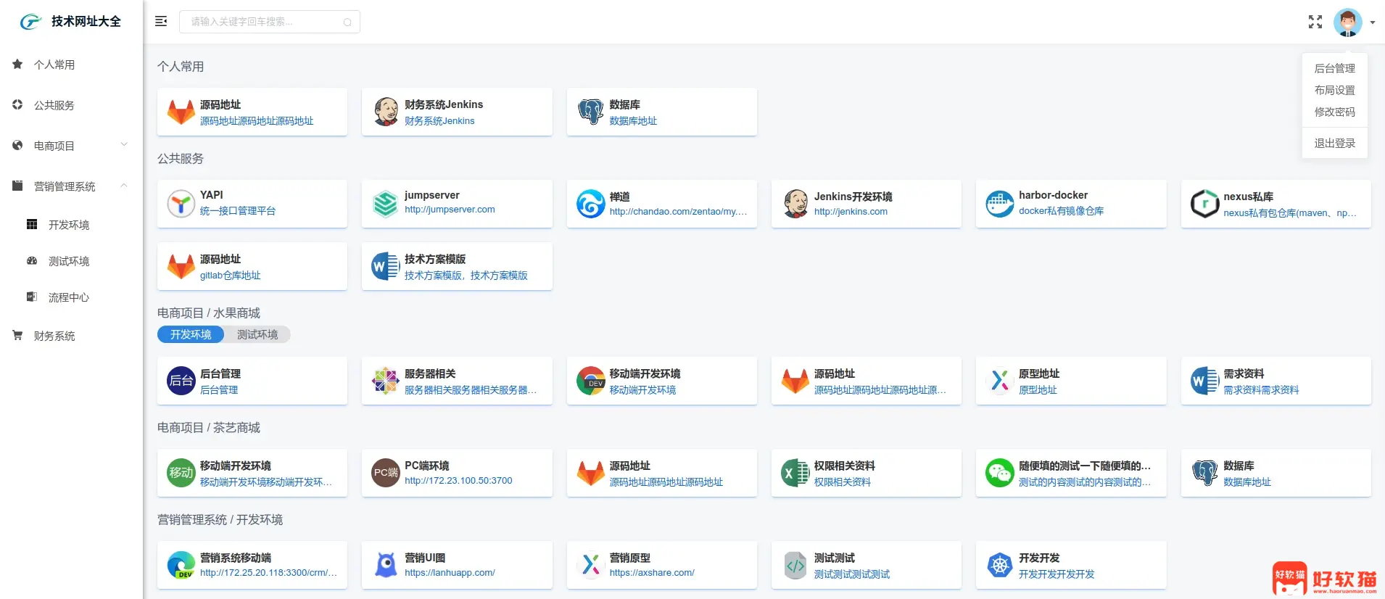The height and width of the screenshot is (599, 1385).
Task: Click the nexus私库 hexagon icon
Action: (1204, 204)
